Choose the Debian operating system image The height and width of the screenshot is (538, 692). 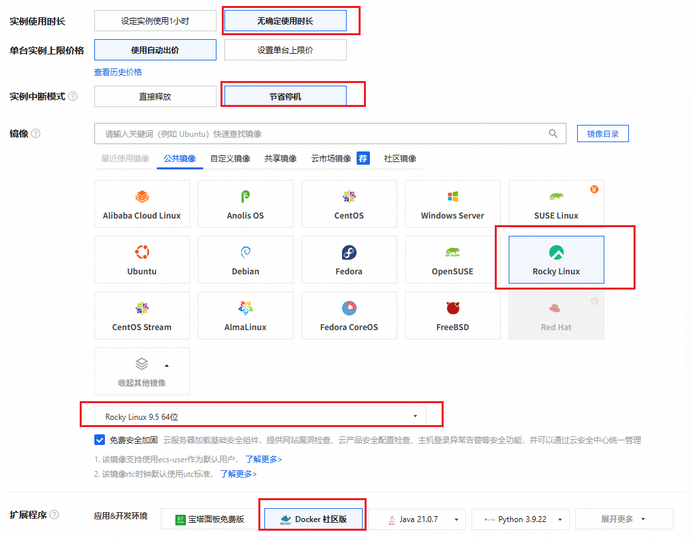(x=245, y=260)
